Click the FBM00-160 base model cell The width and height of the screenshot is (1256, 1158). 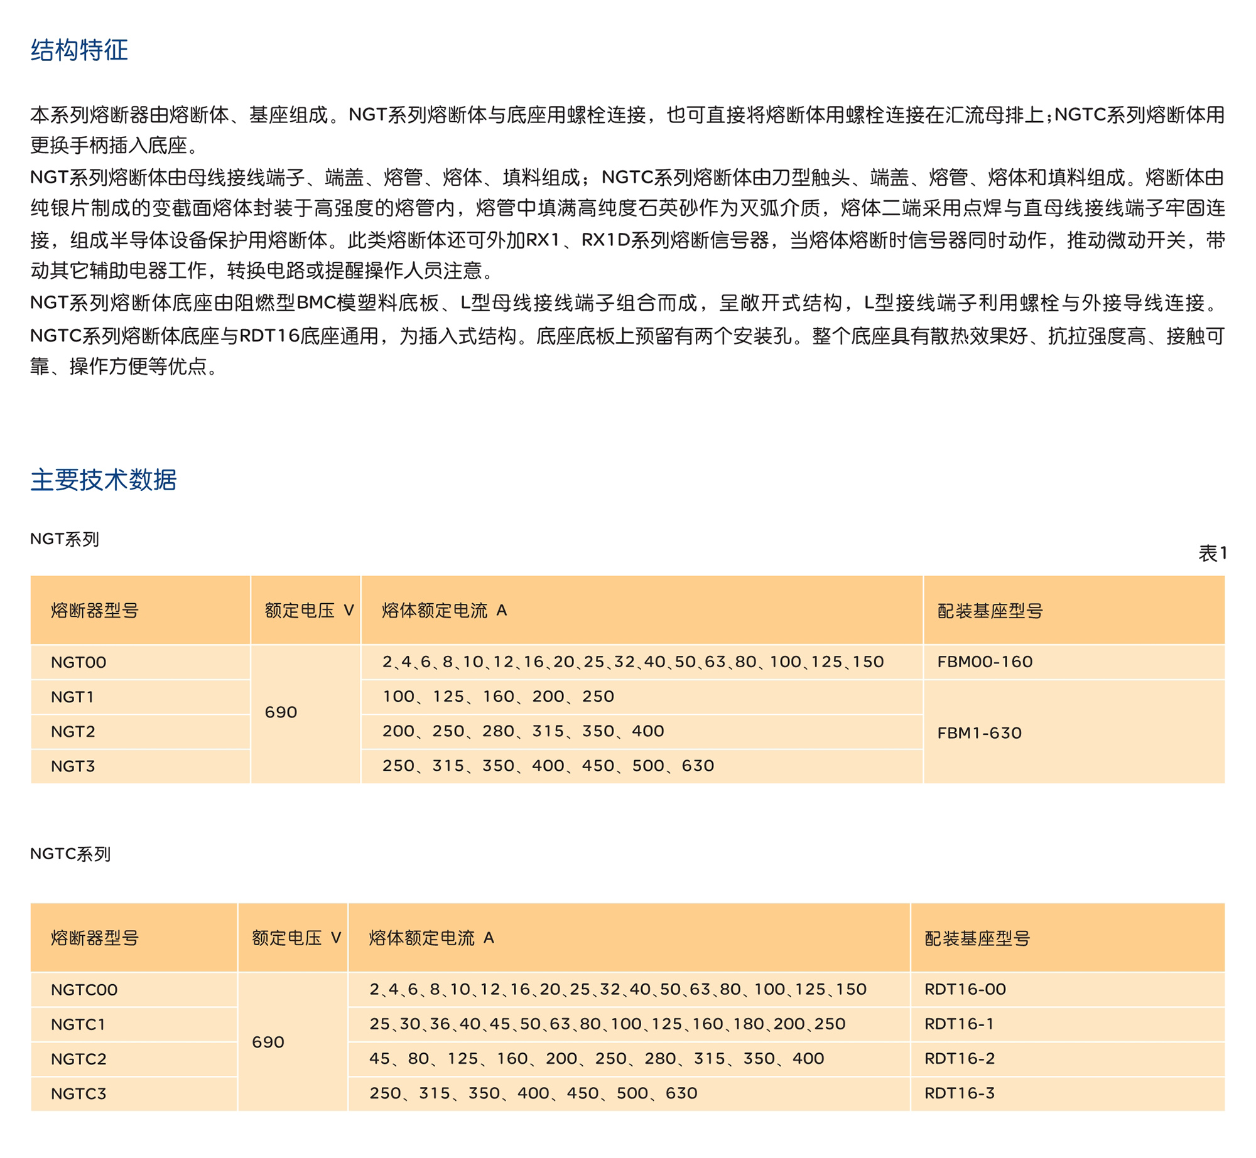(x=985, y=662)
